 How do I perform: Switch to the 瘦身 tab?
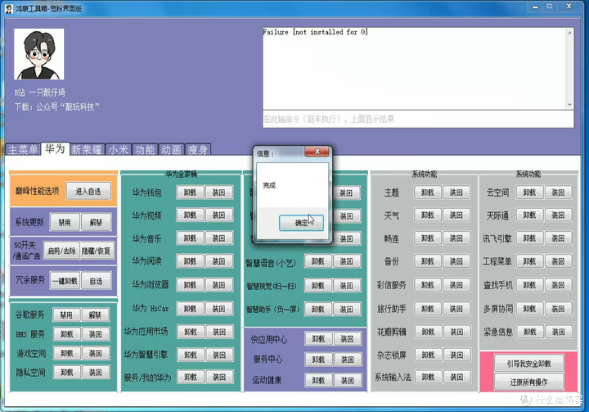[x=197, y=150]
